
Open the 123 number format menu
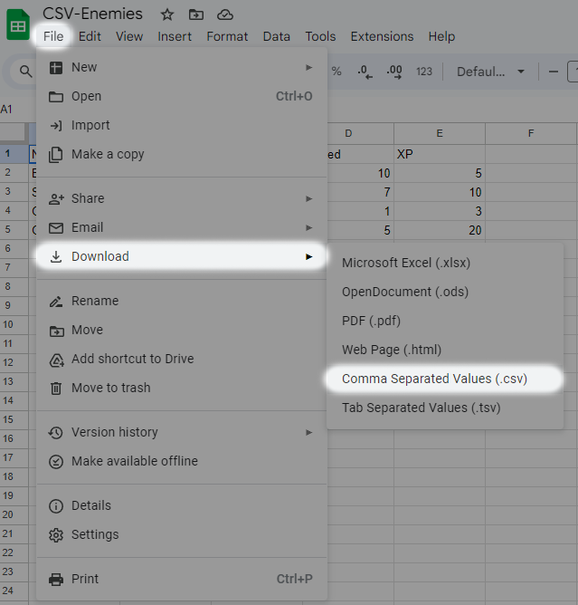click(x=424, y=72)
